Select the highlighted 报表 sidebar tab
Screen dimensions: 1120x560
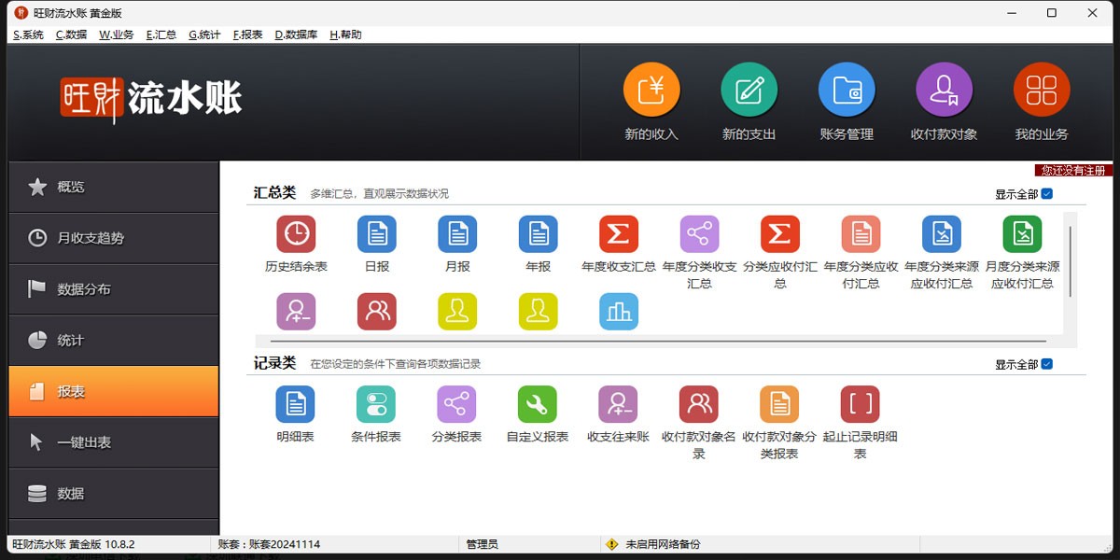click(x=114, y=391)
